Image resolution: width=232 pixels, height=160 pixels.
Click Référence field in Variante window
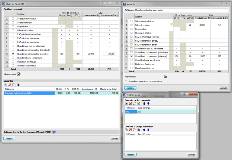point(181,10)
